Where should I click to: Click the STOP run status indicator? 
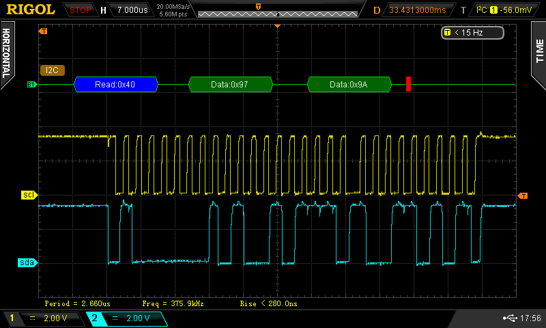[80, 10]
